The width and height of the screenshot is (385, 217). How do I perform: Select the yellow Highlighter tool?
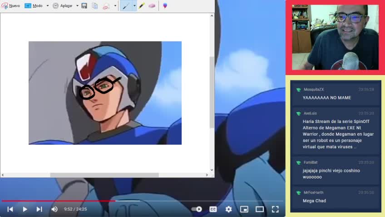pos(142,5)
